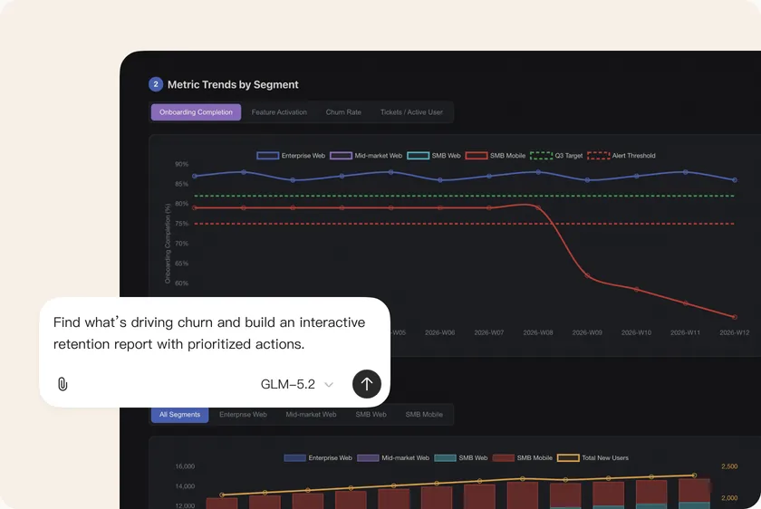
Task: Toggle Mid-market Web in bar chart legend
Action: point(393,458)
